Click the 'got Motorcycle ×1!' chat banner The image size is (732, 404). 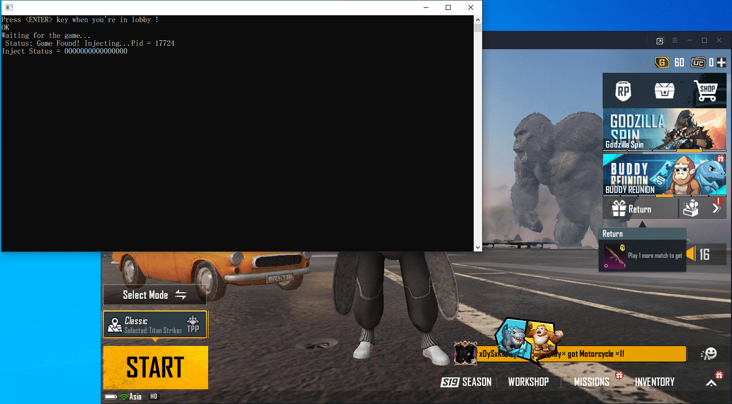pos(581,354)
